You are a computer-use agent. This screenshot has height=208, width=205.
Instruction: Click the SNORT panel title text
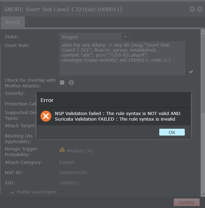[x=63, y=10]
